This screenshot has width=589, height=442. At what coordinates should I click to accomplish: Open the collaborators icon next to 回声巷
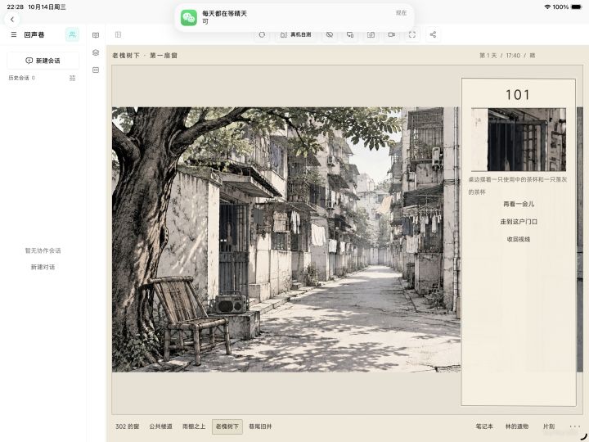tap(72, 34)
